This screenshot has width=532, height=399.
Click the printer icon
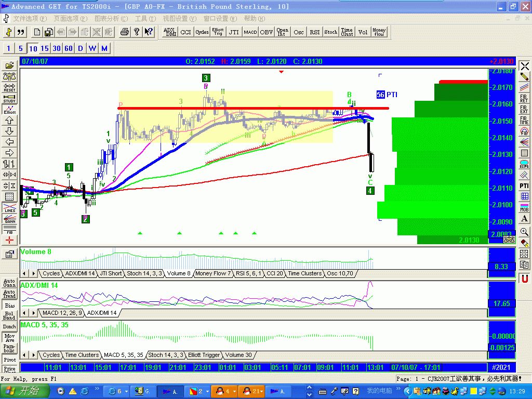(125, 32)
